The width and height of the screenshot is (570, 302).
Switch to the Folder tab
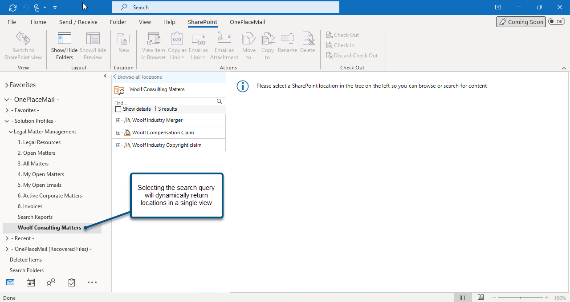click(118, 22)
